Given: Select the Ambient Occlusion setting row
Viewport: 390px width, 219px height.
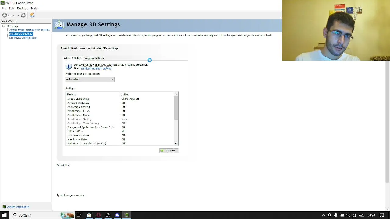Looking at the screenshot, I should click(120, 103).
